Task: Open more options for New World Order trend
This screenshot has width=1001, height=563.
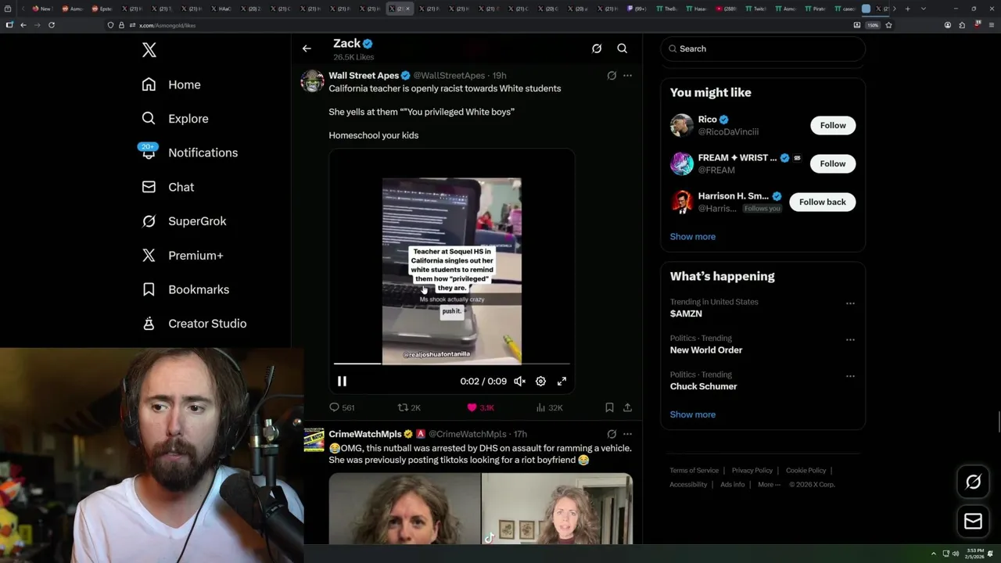Action: point(850,340)
